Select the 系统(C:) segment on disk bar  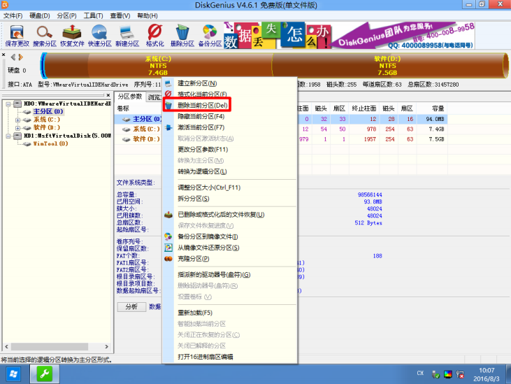point(158,66)
